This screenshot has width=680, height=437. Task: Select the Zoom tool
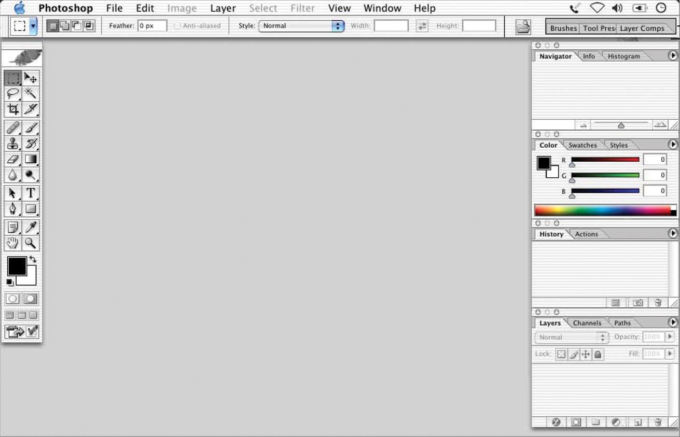(x=31, y=243)
